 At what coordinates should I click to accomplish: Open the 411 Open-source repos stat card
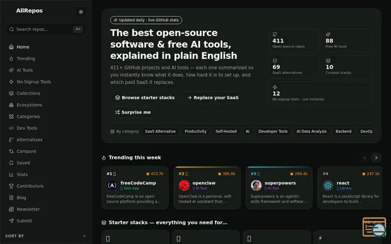tap(294, 41)
